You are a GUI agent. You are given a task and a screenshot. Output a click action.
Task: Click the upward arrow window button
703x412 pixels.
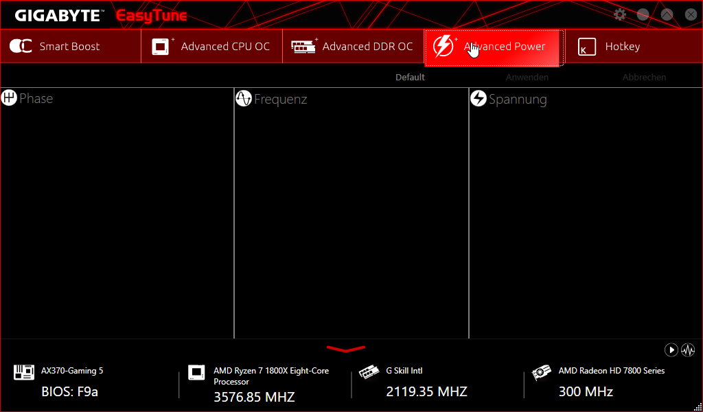tap(667, 15)
